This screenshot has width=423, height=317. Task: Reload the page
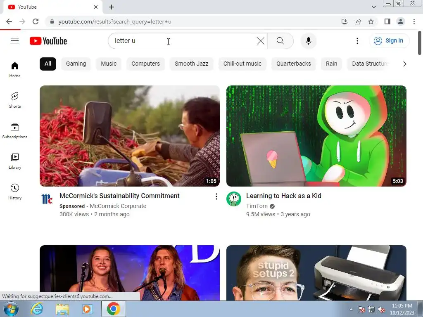pyautogui.click(x=36, y=21)
